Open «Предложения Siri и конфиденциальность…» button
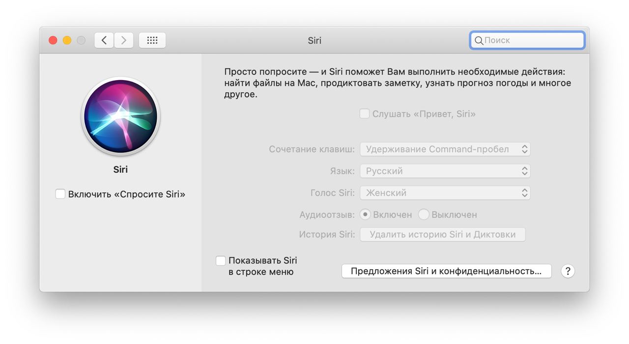This screenshot has height=344, width=629. pyautogui.click(x=446, y=271)
